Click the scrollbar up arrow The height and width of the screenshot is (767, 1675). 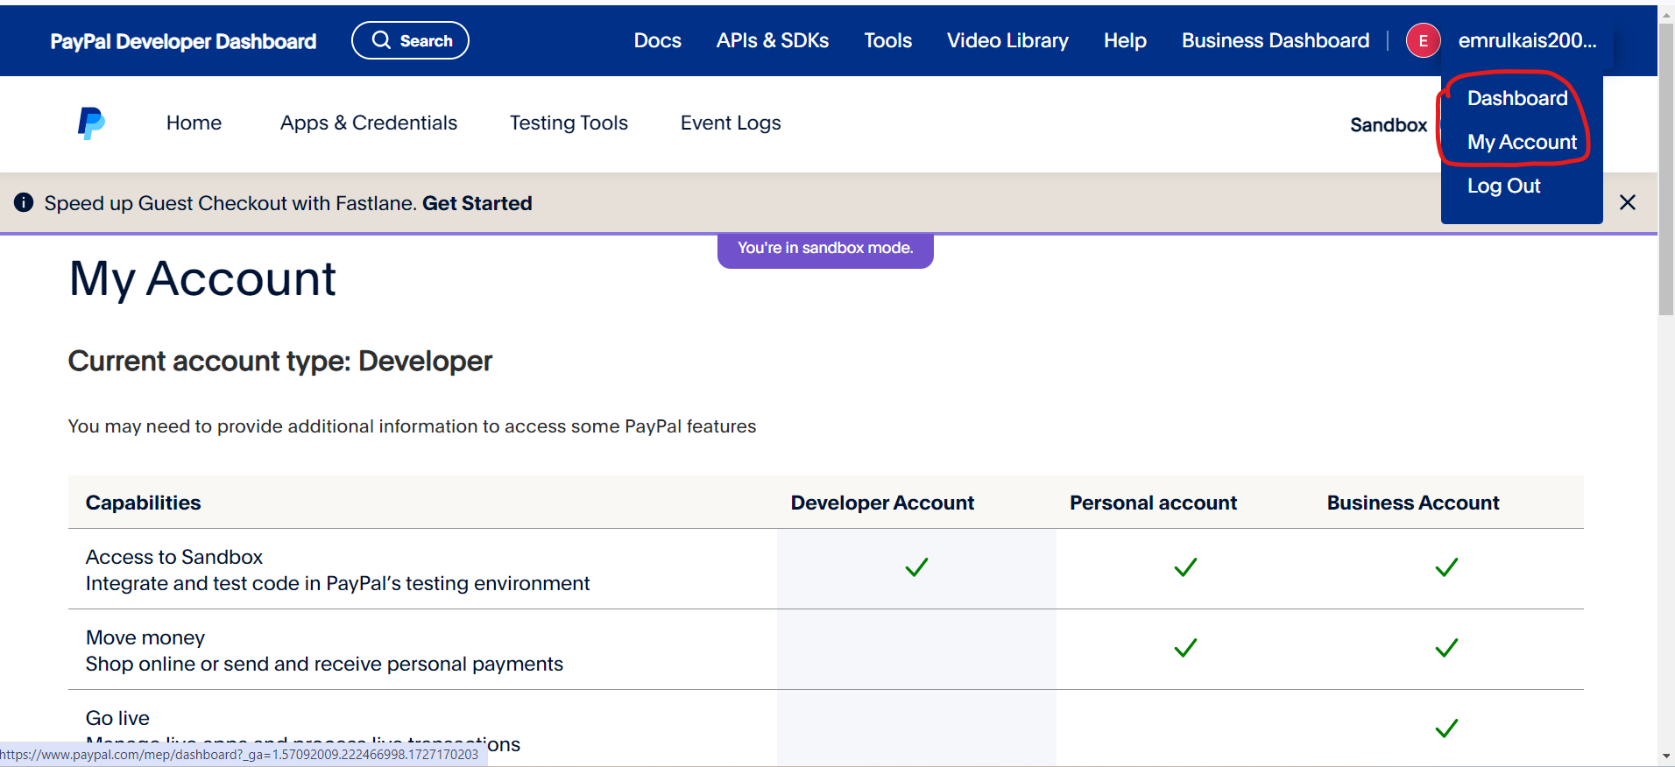(x=1666, y=15)
